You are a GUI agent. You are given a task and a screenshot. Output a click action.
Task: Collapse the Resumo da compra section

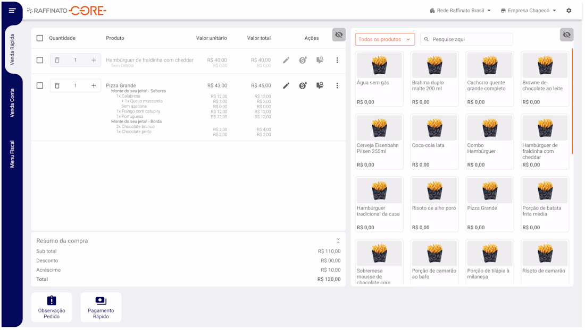pyautogui.click(x=338, y=241)
